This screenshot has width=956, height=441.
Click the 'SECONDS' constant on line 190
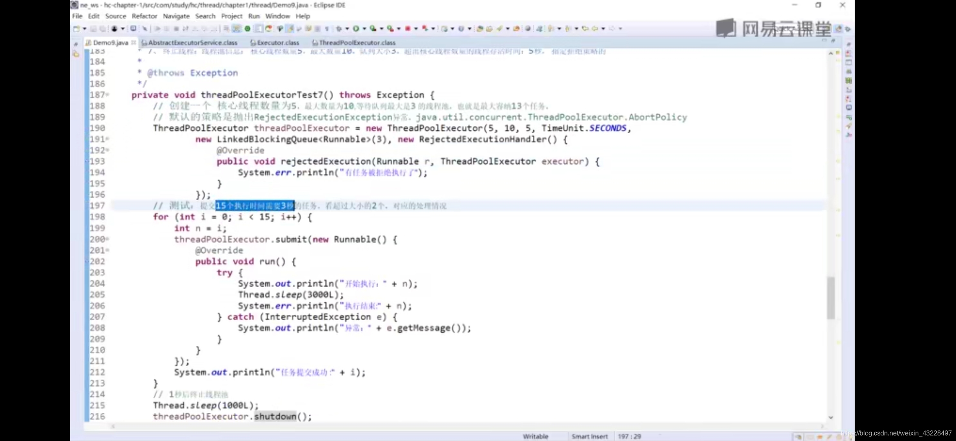coord(608,128)
